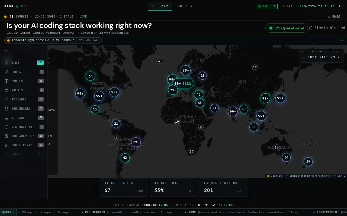Click the 29 cluster marker near New Zealand

(308, 162)
